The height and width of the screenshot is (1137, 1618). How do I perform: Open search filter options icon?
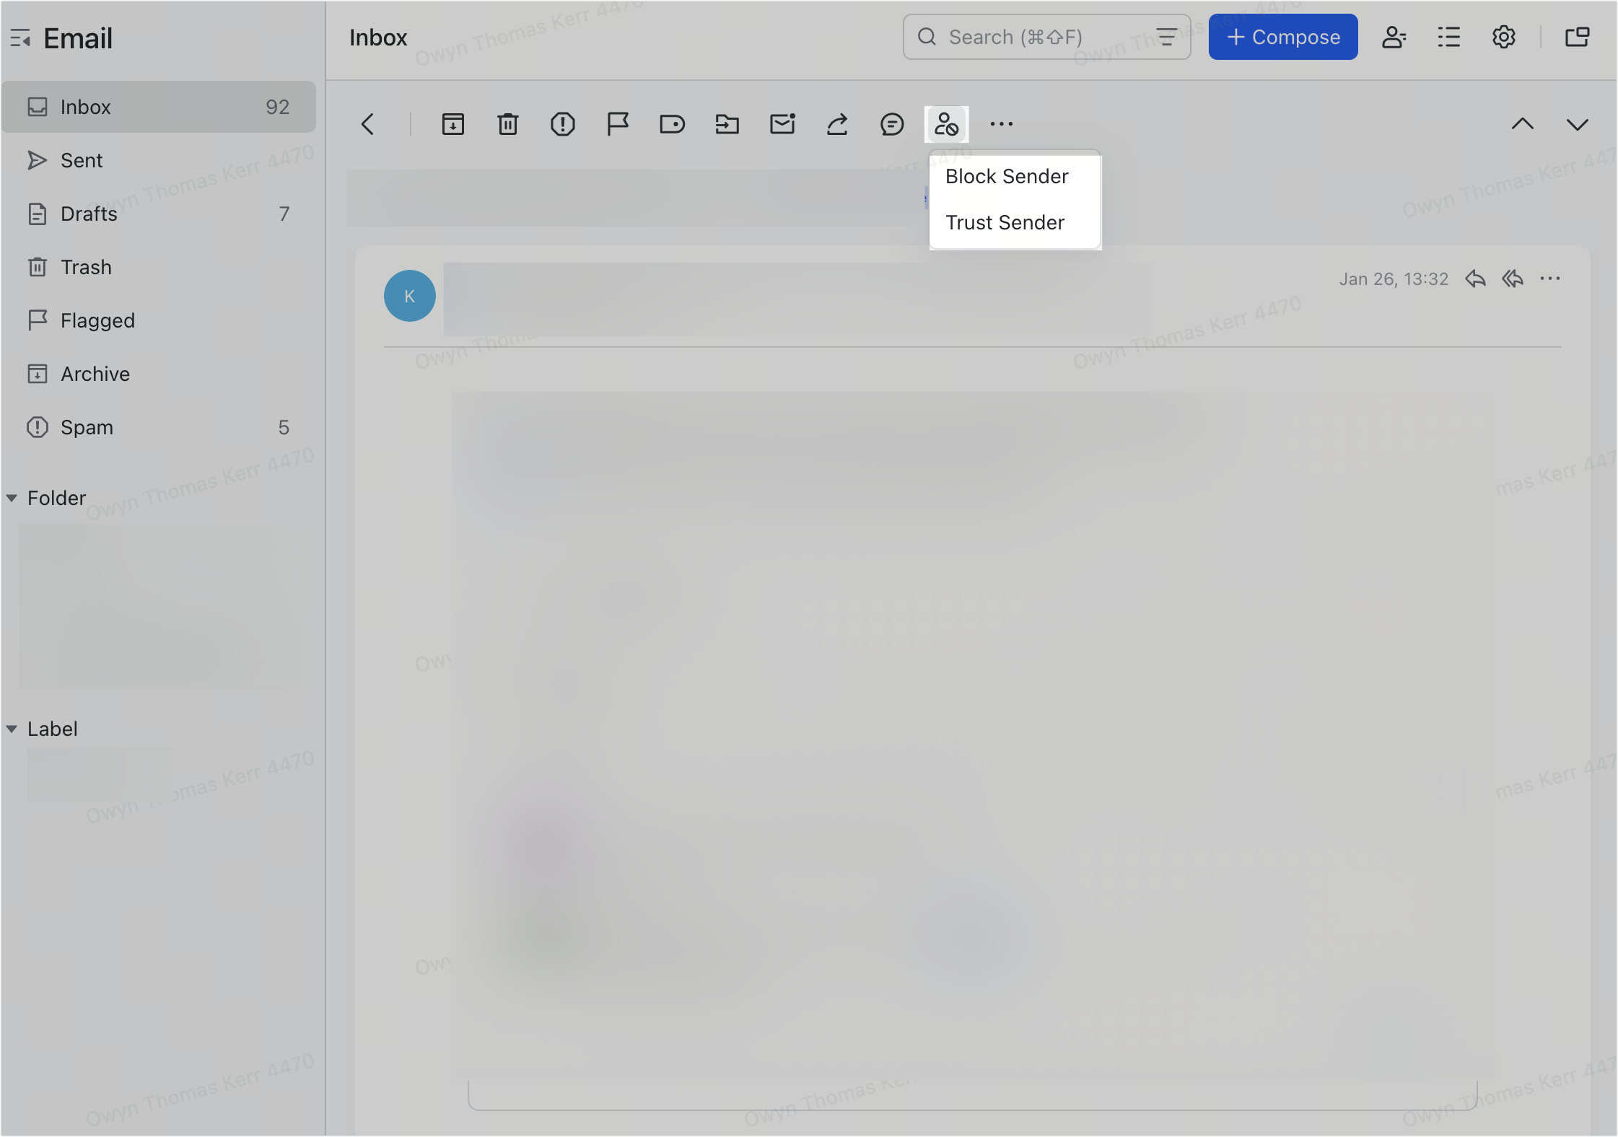coord(1166,37)
